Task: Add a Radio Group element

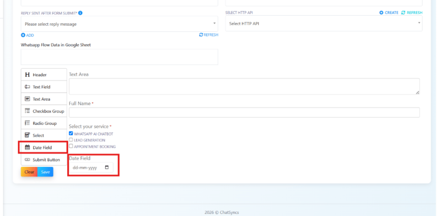Action: coord(44,123)
